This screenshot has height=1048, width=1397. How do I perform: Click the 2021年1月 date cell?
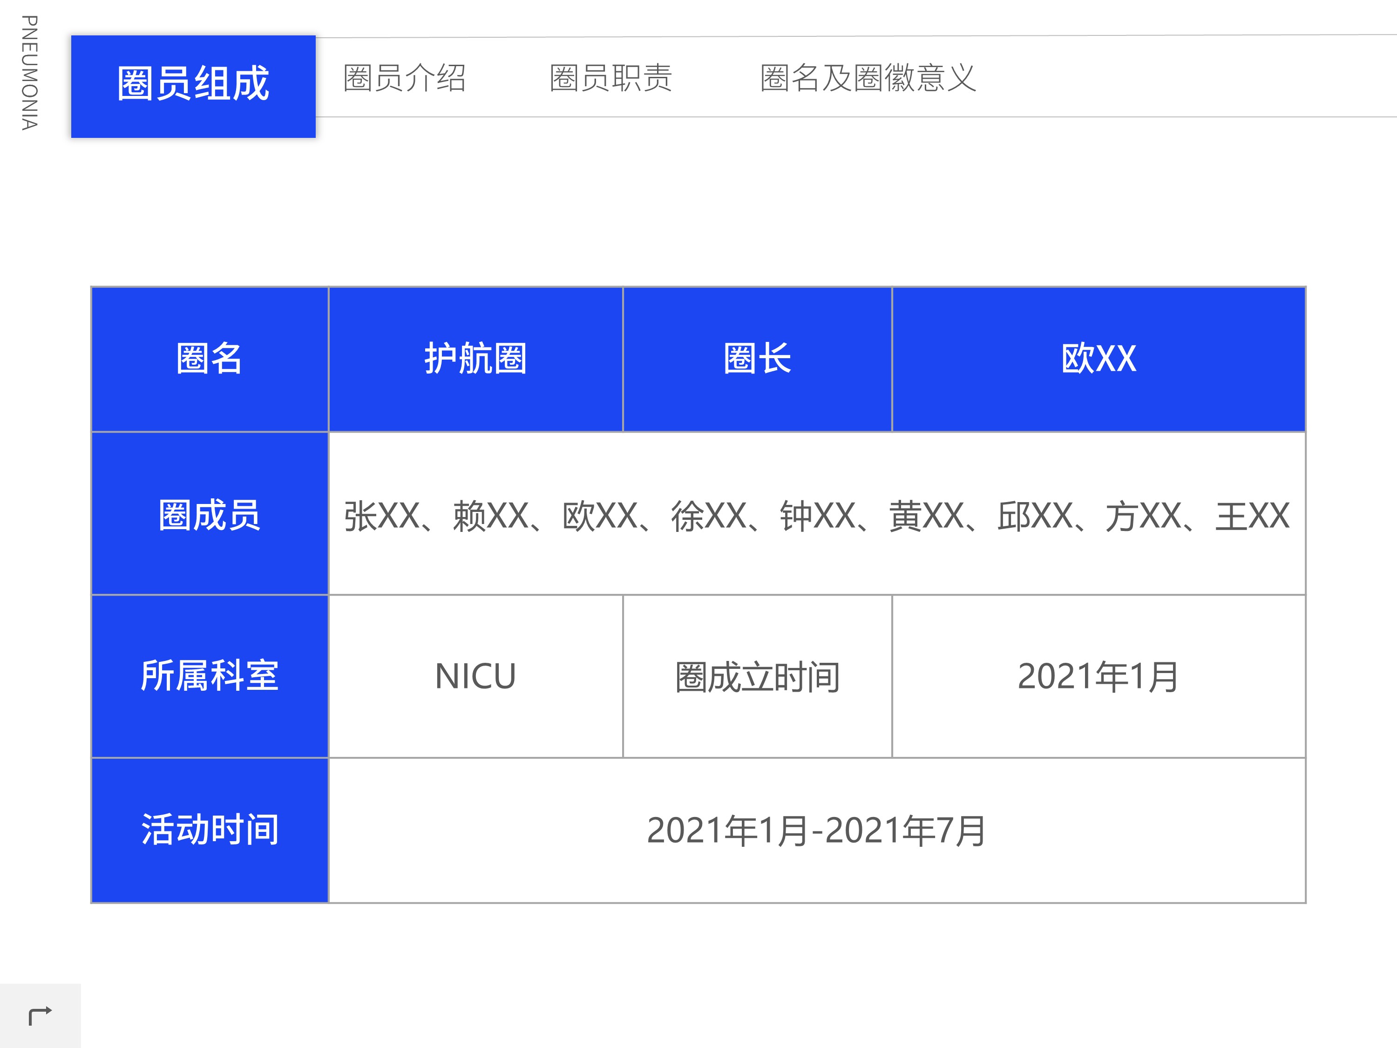(1099, 677)
